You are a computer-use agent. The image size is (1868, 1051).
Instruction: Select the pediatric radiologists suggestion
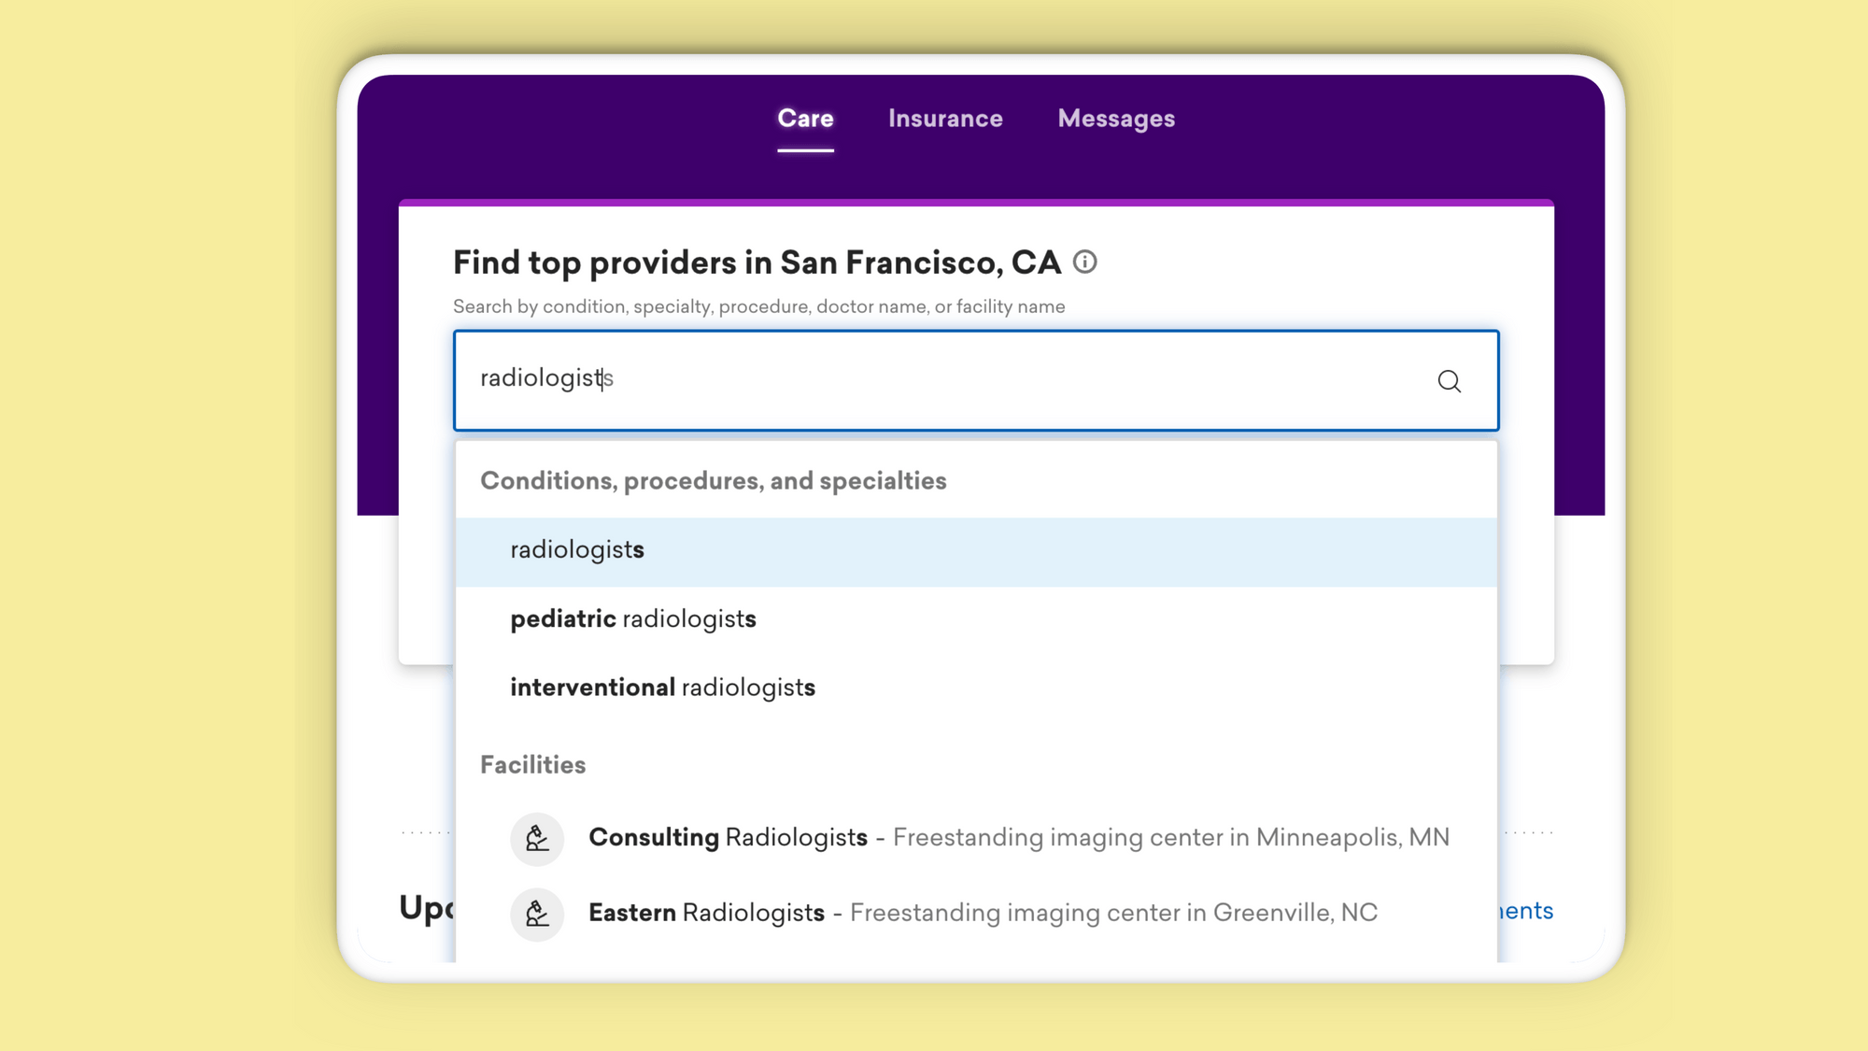point(633,619)
